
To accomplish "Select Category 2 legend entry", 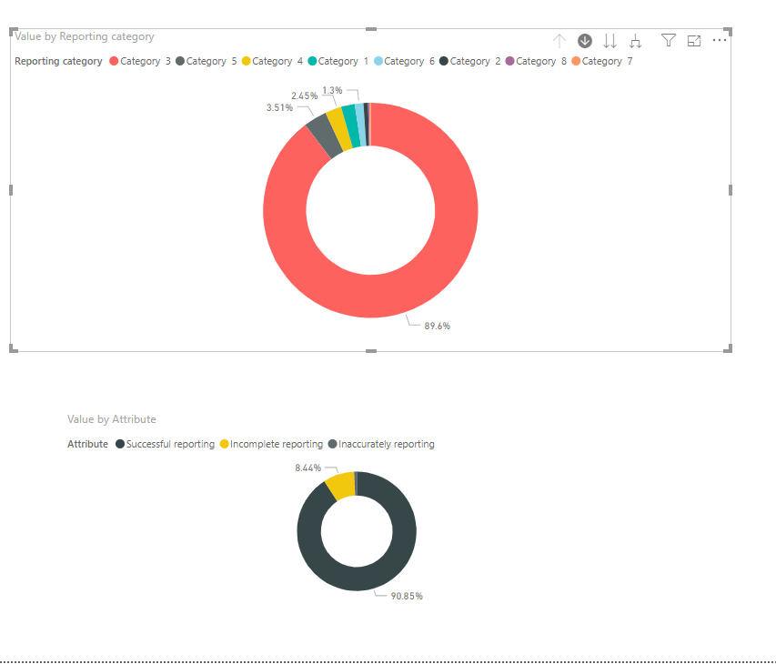I will [469, 61].
